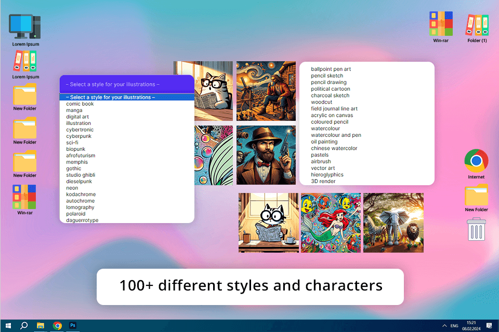Click 'acrylic on canvas' entry
This screenshot has width=499, height=332.
[x=332, y=115]
